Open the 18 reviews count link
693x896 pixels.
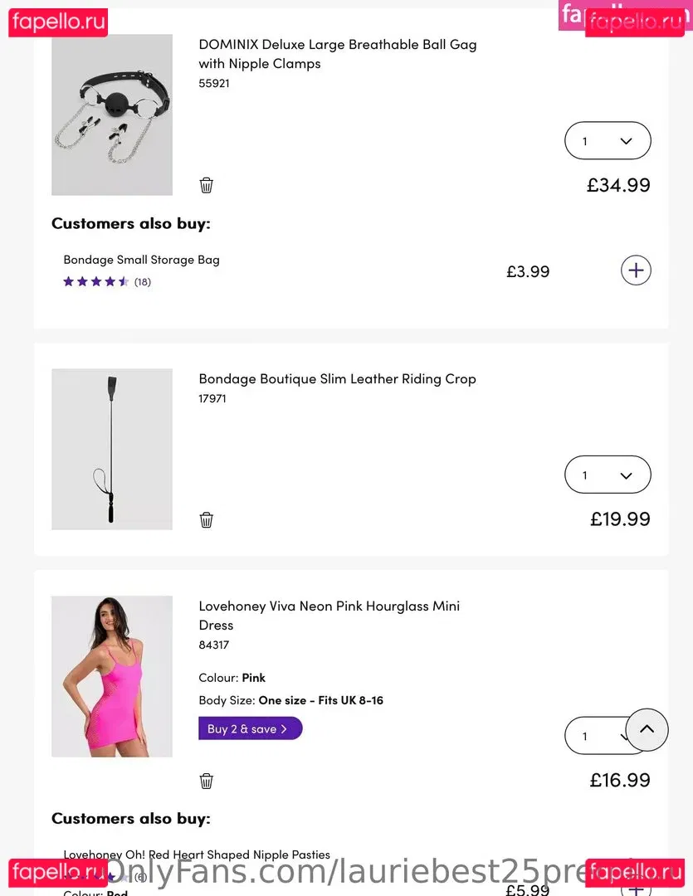tap(143, 281)
